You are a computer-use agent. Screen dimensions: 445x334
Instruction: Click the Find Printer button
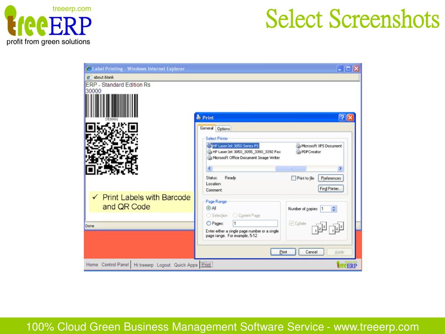coord(331,189)
